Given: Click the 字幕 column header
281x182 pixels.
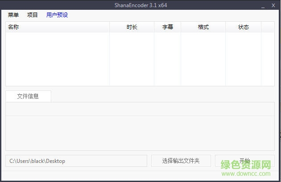Looking at the screenshot, I should click(x=168, y=27).
